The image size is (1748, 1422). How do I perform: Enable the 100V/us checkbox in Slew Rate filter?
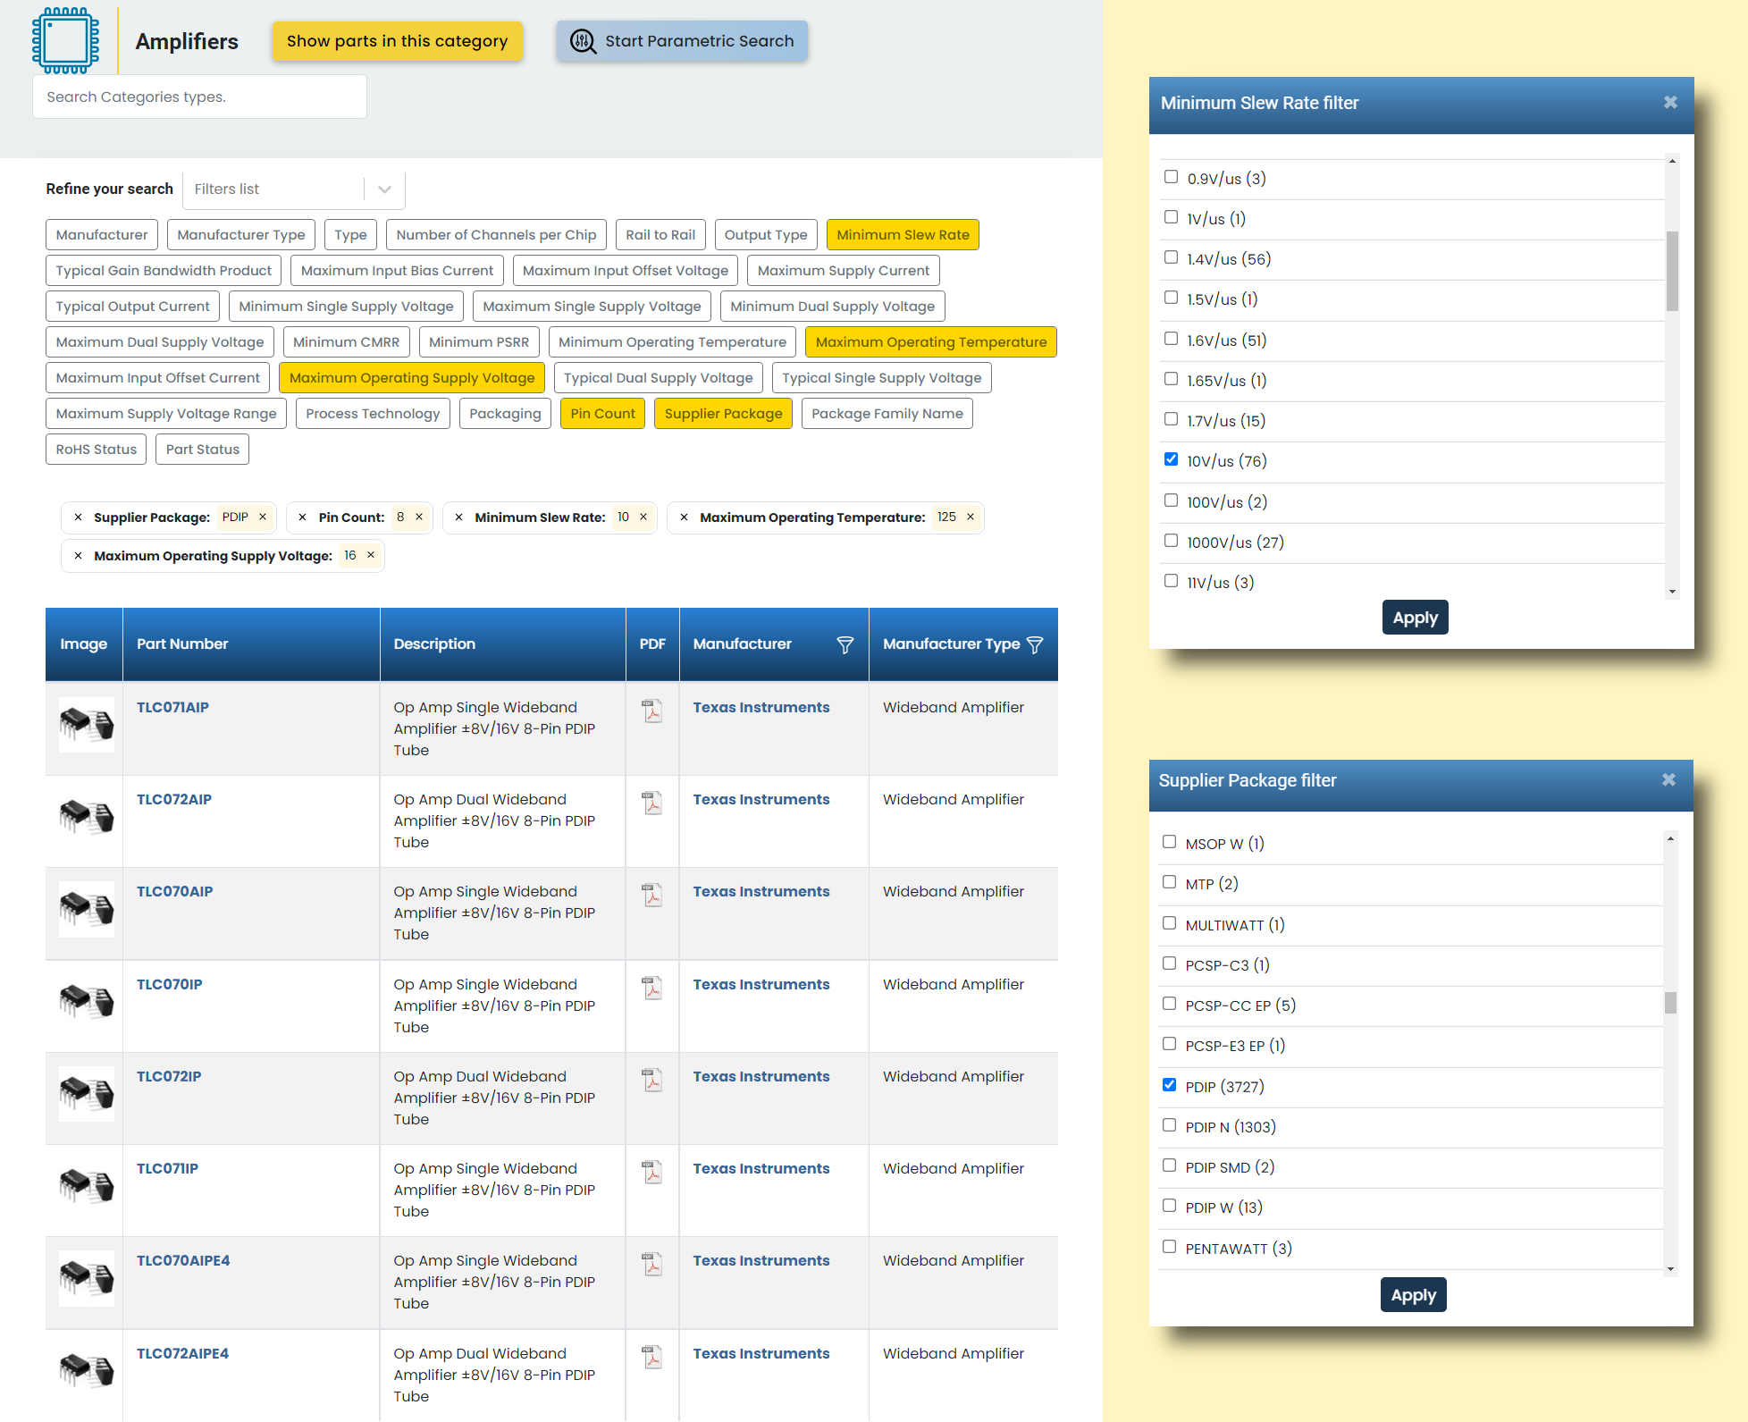(x=1172, y=501)
